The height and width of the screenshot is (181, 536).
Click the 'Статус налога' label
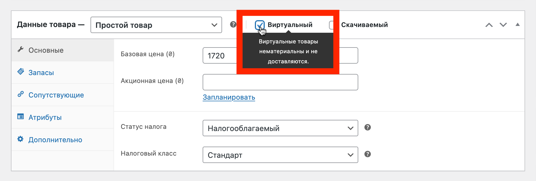pos(144,127)
